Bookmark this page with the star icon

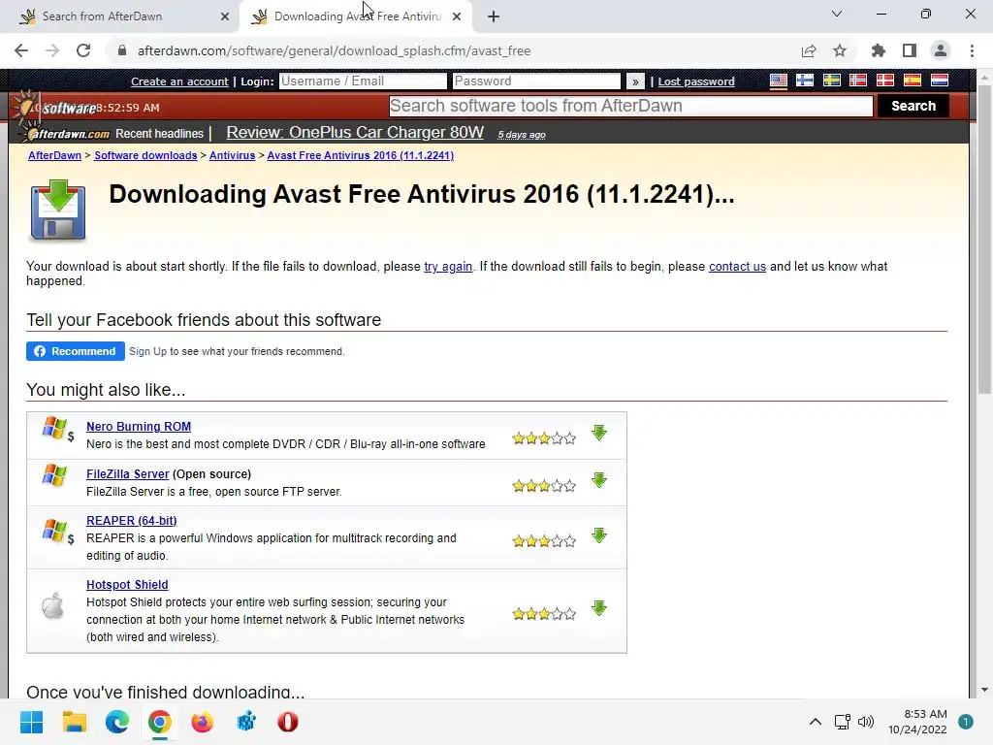point(840,50)
